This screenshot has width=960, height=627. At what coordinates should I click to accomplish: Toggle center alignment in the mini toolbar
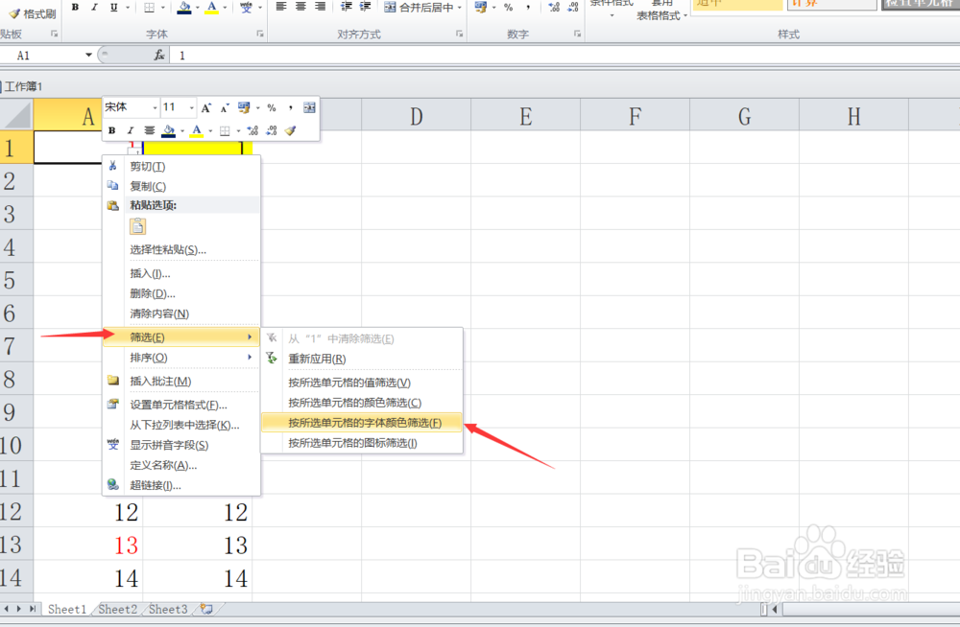pos(149,130)
